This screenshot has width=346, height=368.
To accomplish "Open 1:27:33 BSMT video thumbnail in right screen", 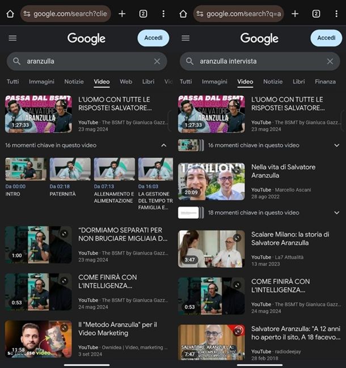I will pyautogui.click(x=211, y=115).
